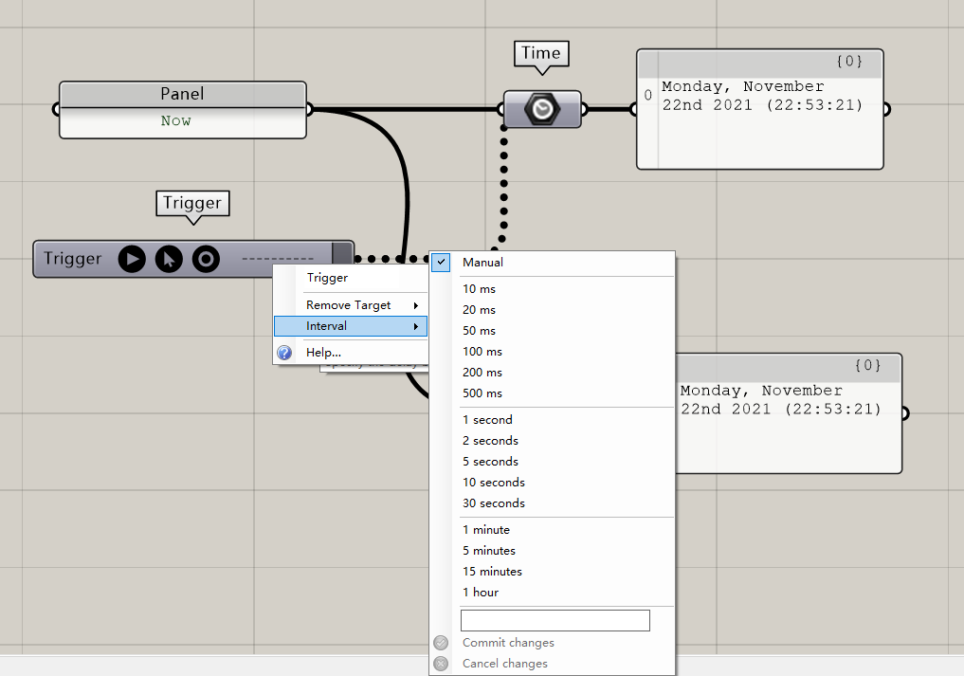This screenshot has width=964, height=676.
Task: Click the Trigger component name text
Action: pos(73,259)
